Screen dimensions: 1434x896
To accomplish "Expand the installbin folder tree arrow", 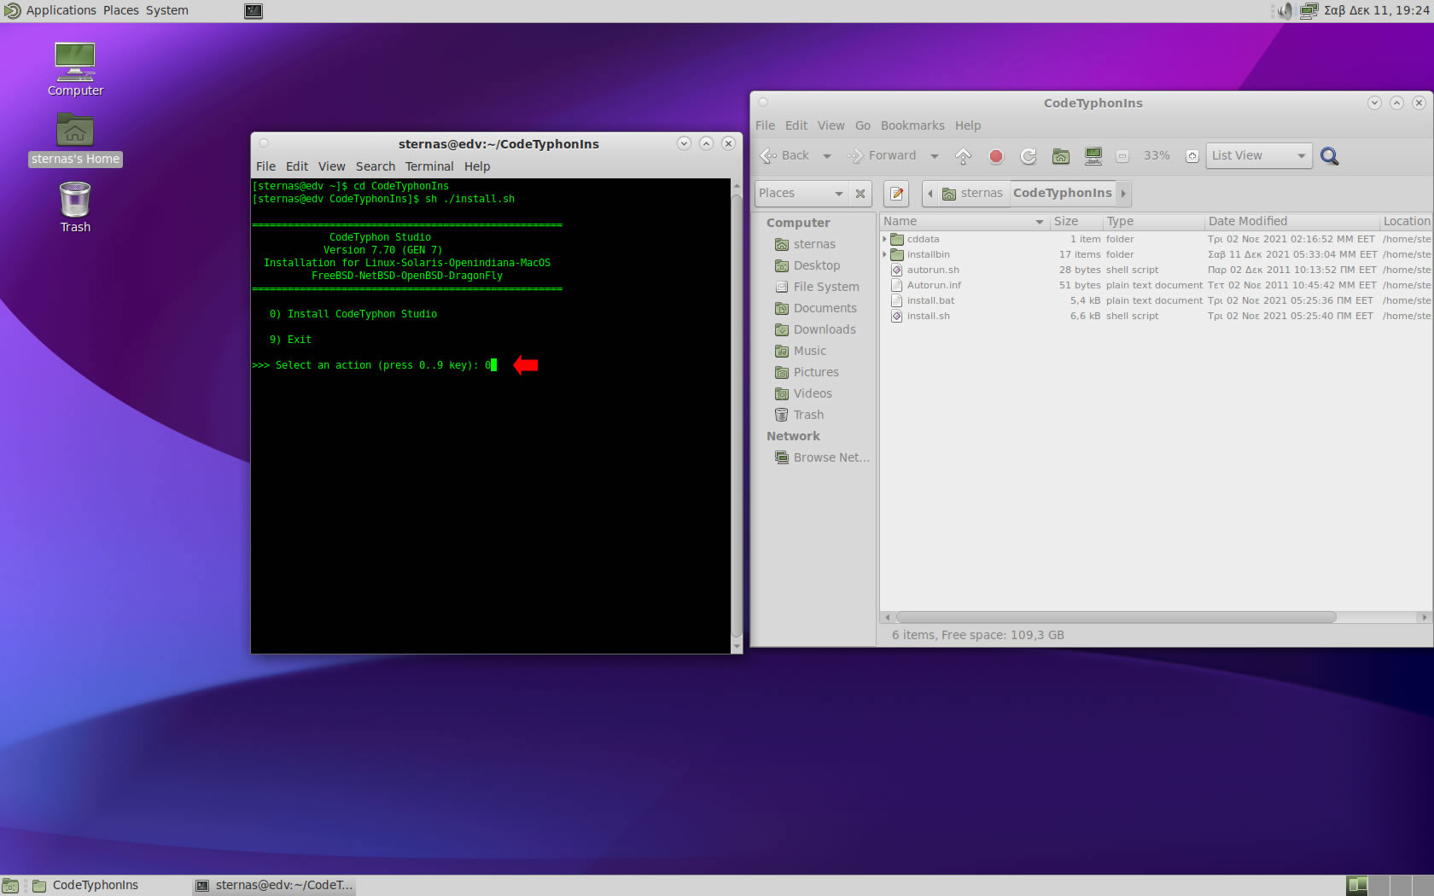I will pyautogui.click(x=884, y=254).
